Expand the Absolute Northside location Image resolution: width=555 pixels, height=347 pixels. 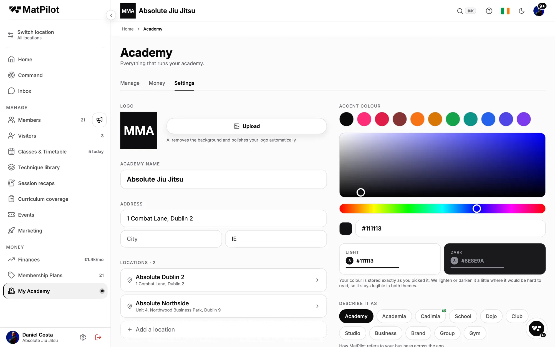(223, 306)
